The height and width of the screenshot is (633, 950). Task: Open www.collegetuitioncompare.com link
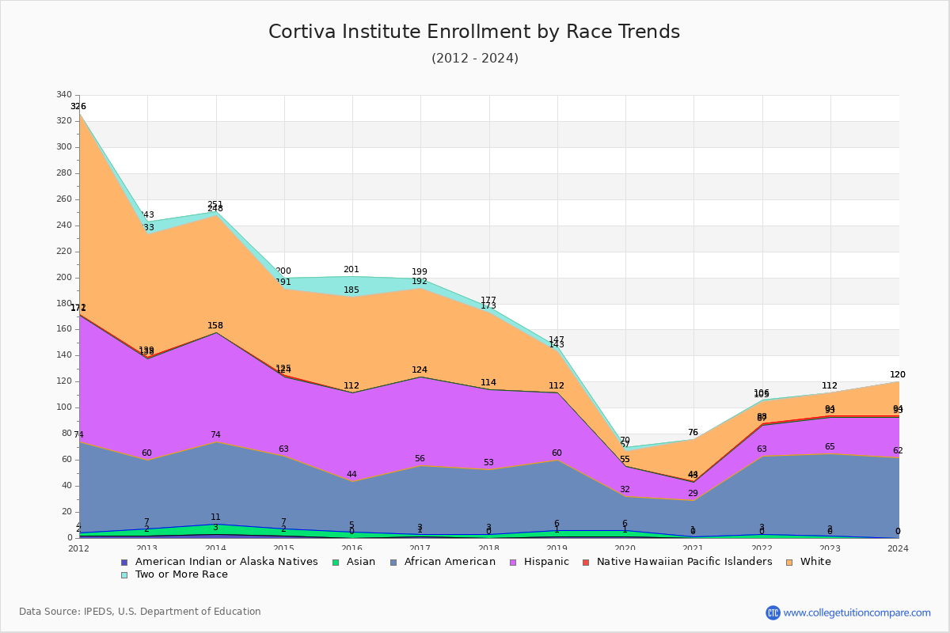[857, 612]
